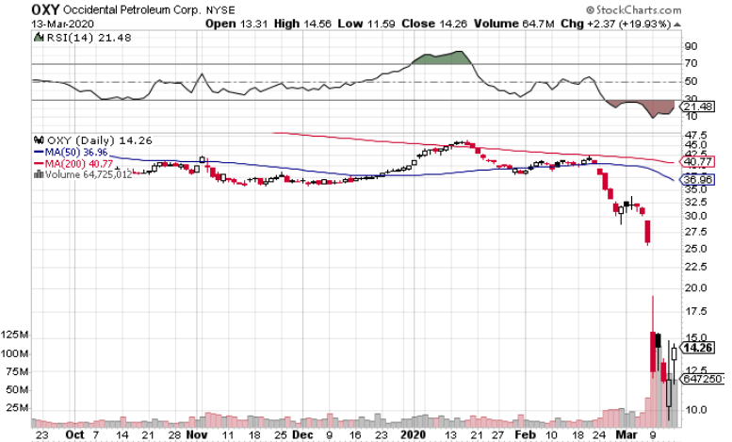
Task: Click the 32.5 price axis label
Action: (695, 202)
